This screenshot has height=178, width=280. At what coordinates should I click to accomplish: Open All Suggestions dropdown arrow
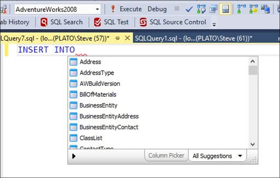pos(240,156)
